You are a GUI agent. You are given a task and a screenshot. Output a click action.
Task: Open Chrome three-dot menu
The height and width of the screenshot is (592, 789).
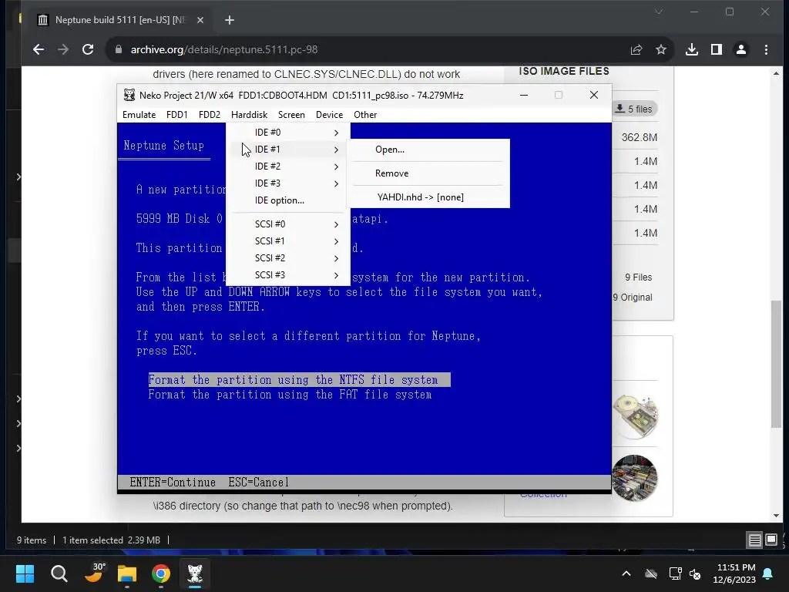click(x=766, y=49)
